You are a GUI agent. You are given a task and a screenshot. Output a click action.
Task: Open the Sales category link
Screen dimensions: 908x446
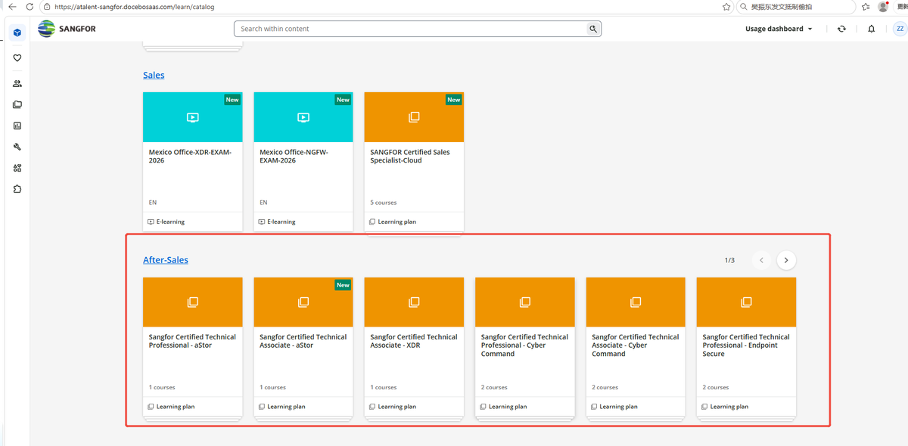154,75
